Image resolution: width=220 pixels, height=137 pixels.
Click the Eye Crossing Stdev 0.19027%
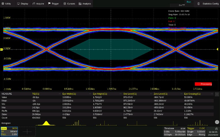(x=189, y=114)
